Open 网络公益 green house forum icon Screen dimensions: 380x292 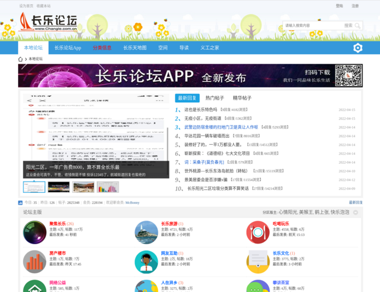click(34, 286)
